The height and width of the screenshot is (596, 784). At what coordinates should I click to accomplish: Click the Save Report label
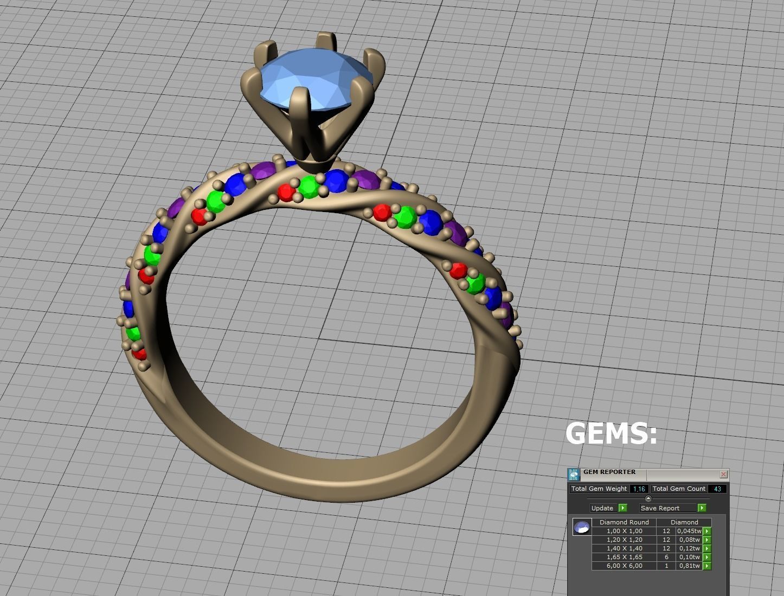click(668, 508)
